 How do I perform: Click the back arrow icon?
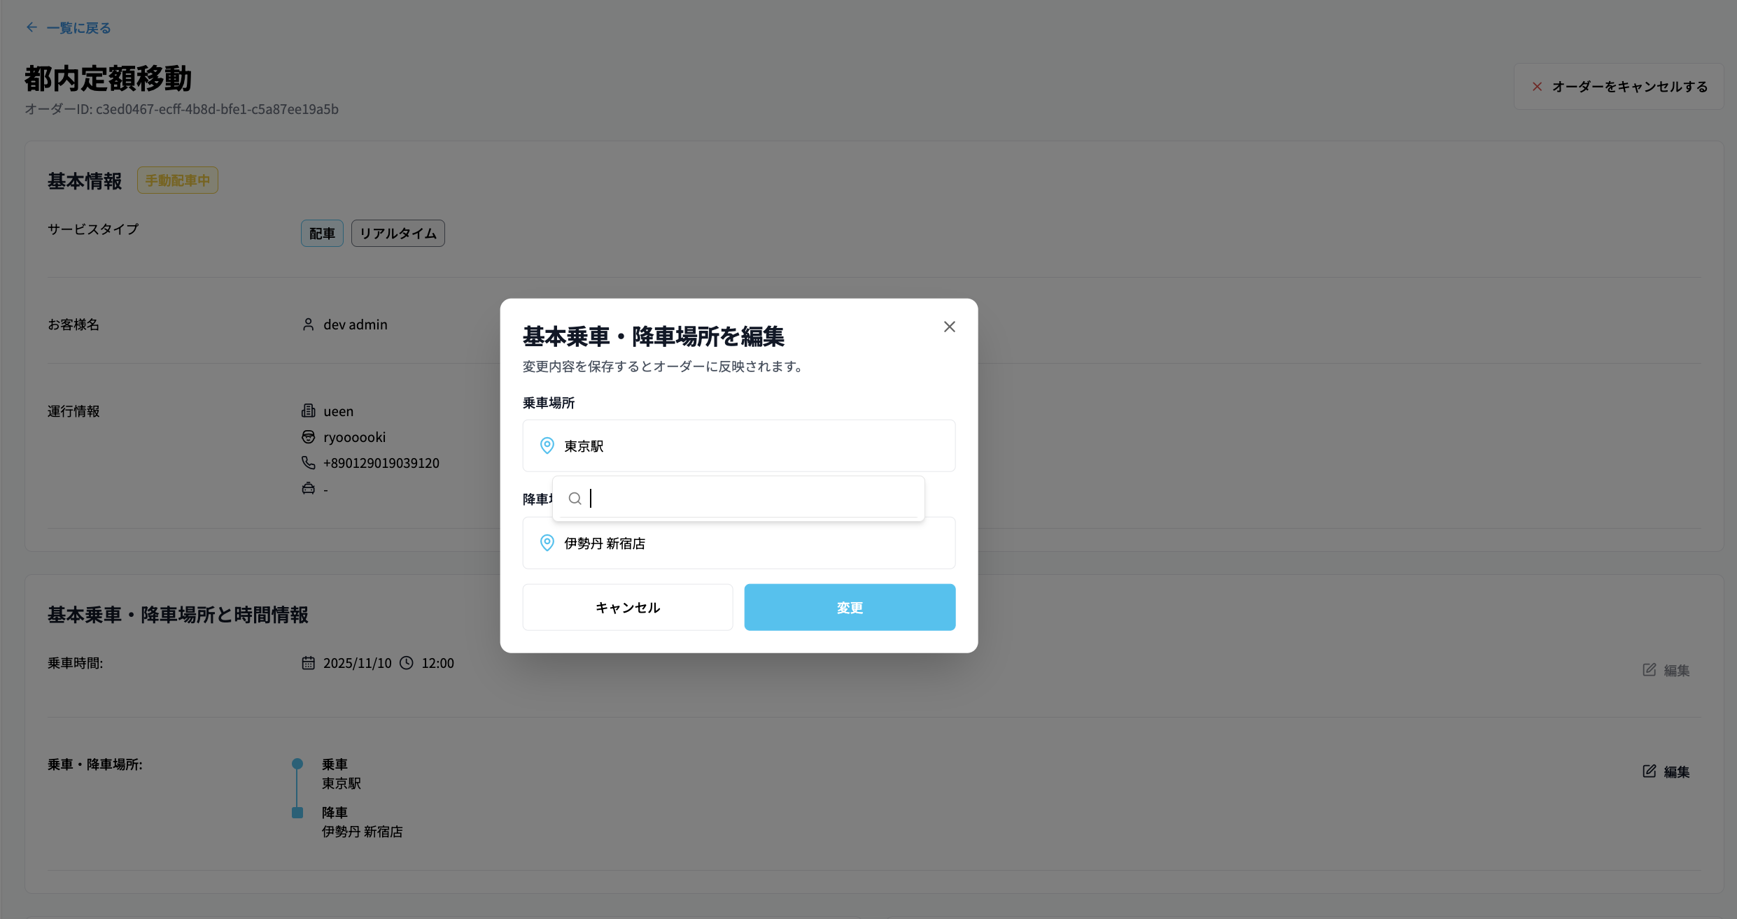coord(31,28)
